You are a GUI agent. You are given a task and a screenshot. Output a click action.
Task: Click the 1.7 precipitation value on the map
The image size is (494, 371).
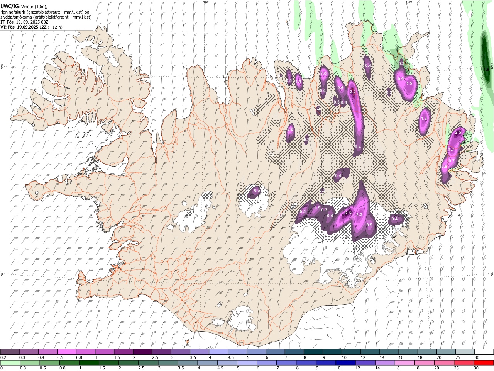(x=451, y=149)
